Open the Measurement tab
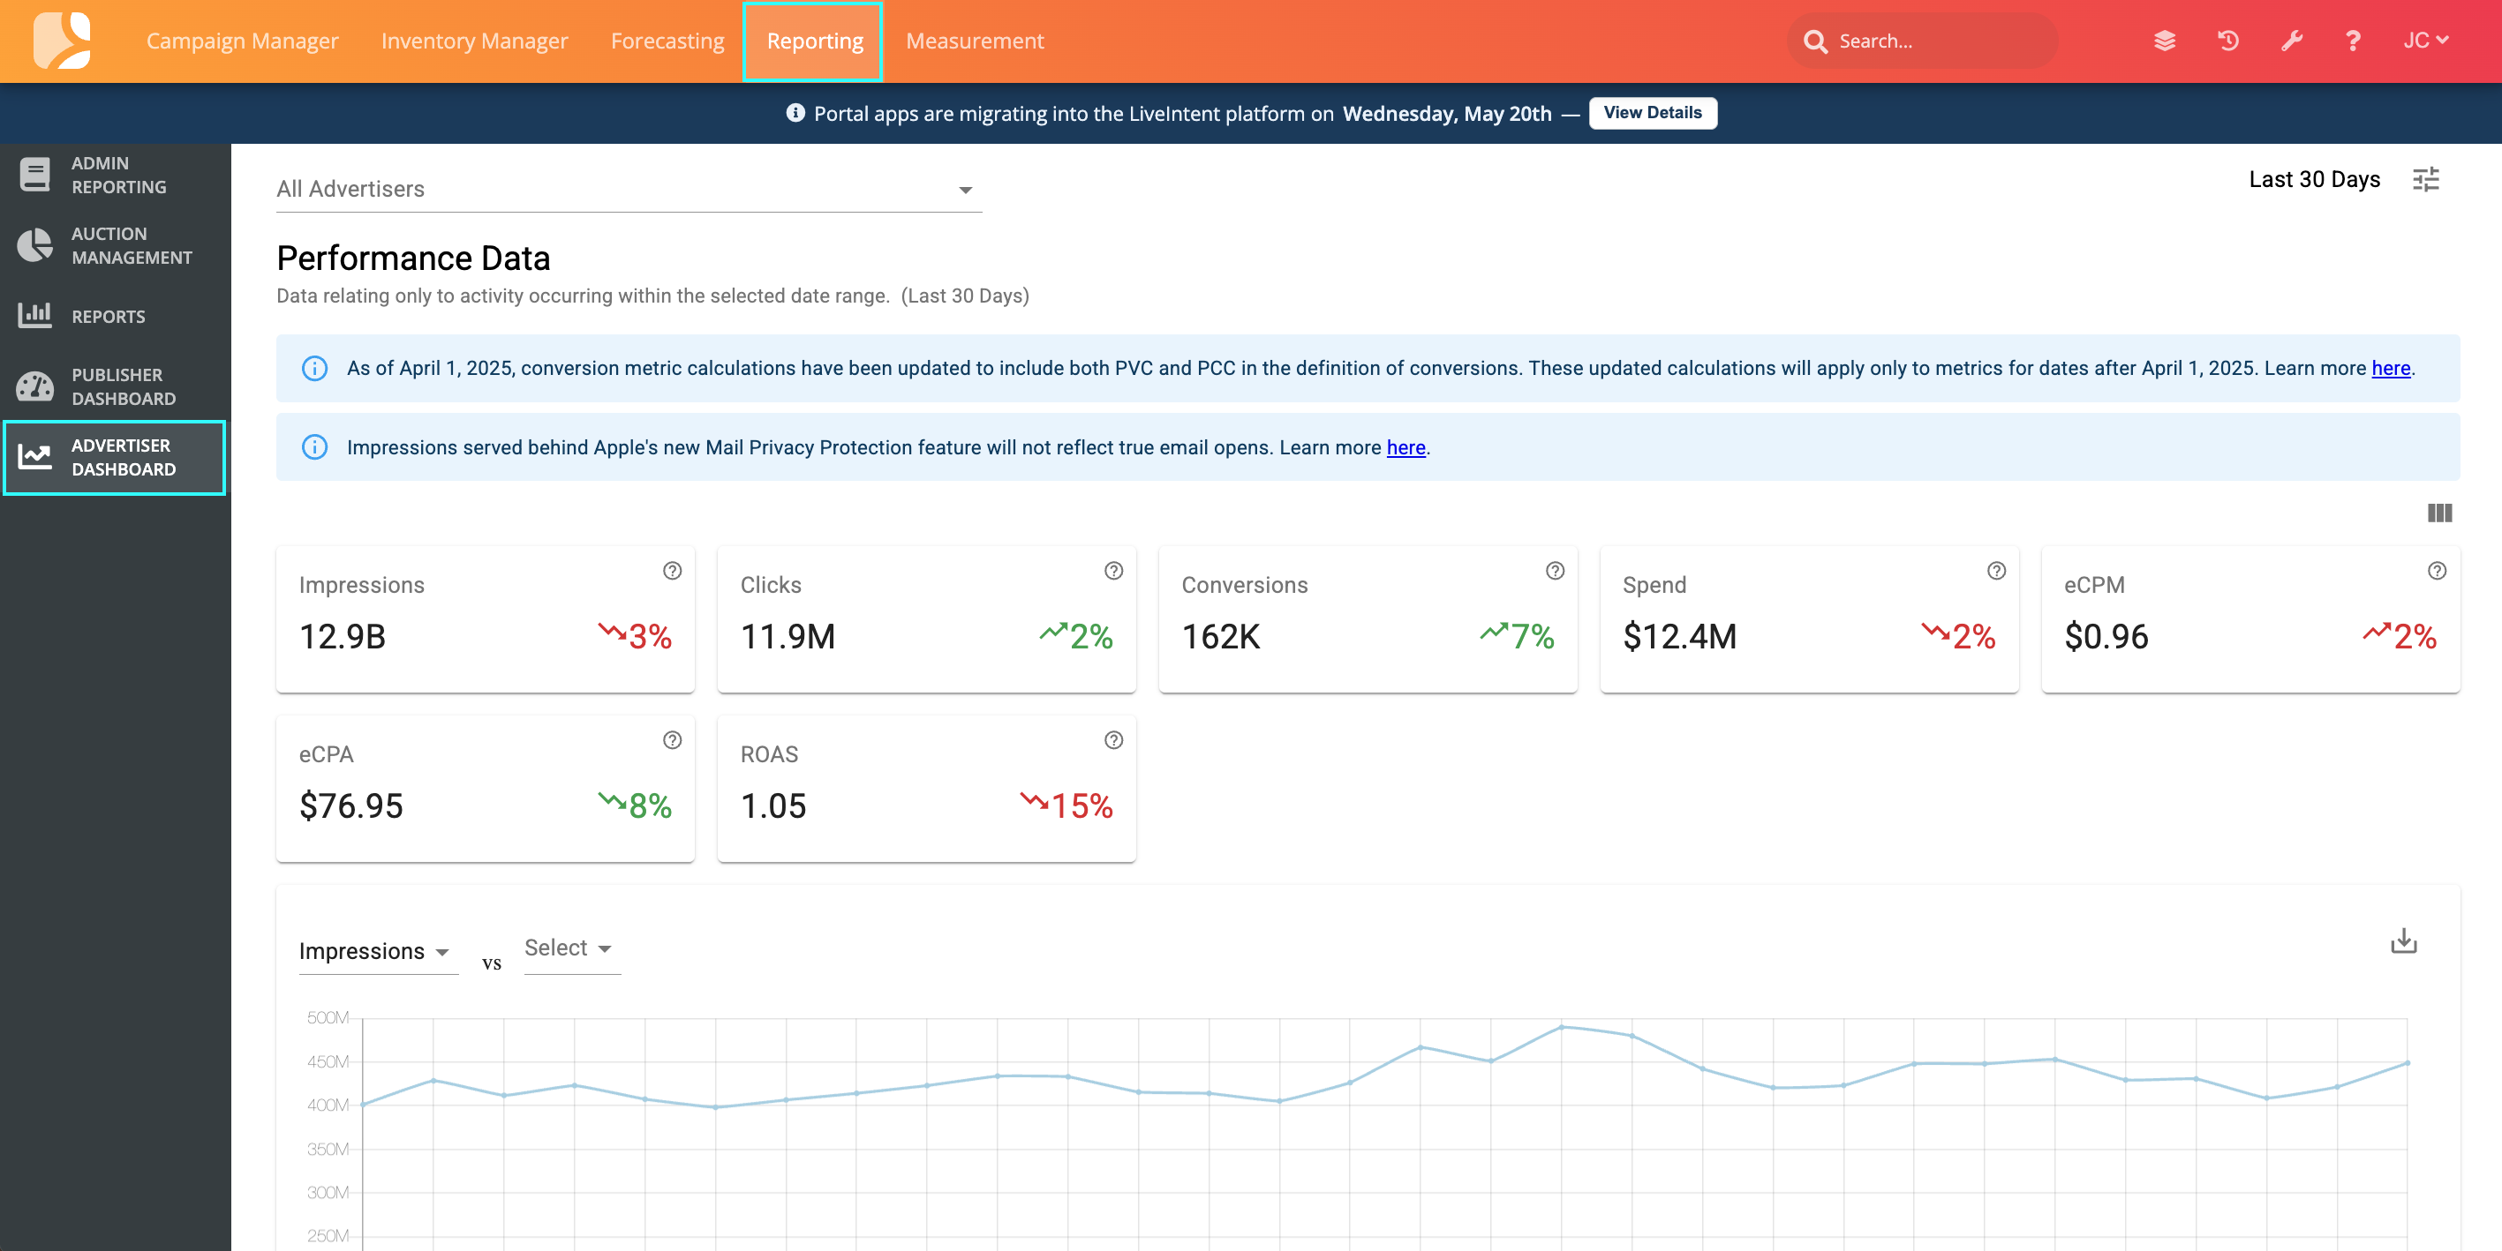 tap(974, 41)
